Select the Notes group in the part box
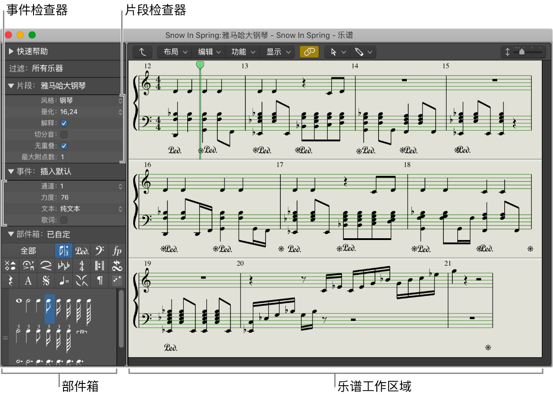The image size is (553, 396). coord(63,251)
